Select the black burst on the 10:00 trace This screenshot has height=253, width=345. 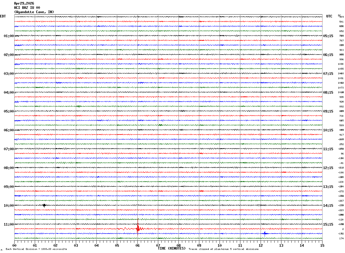44,205
